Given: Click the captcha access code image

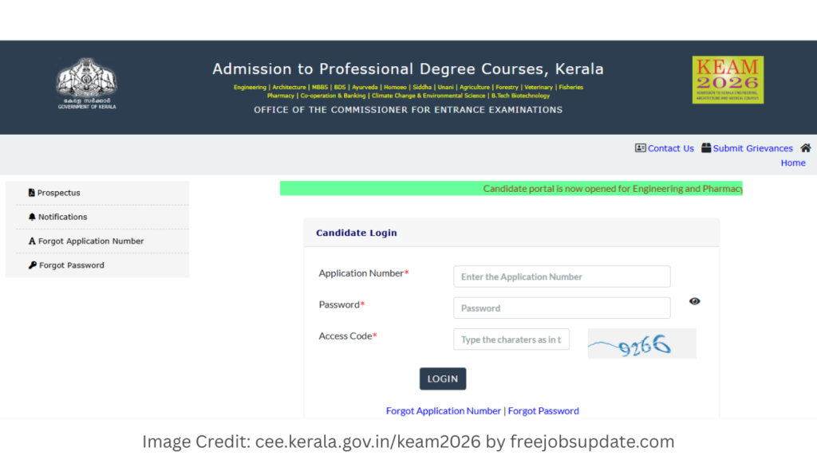Looking at the screenshot, I should 641,343.
